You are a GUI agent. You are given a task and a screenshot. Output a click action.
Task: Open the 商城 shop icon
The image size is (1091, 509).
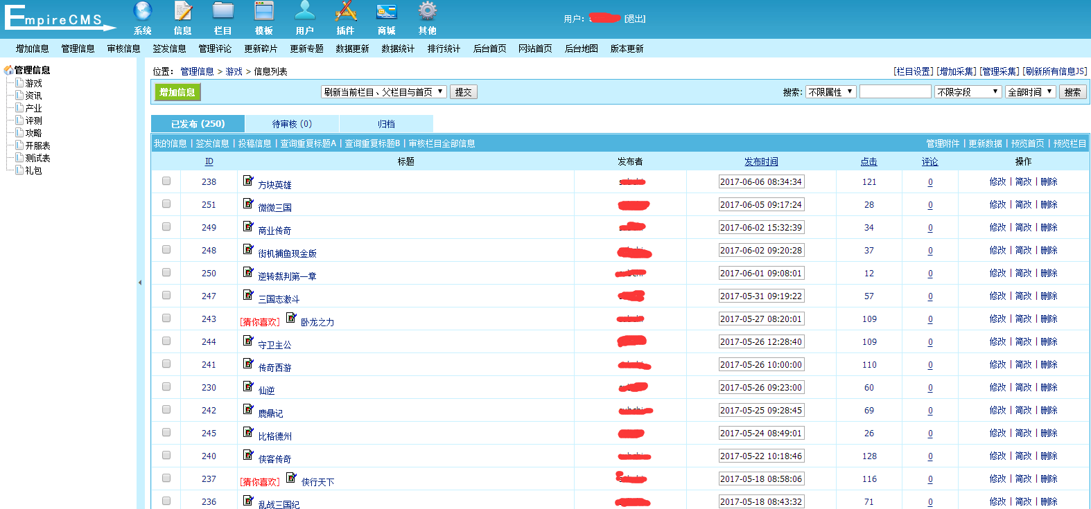(x=386, y=12)
